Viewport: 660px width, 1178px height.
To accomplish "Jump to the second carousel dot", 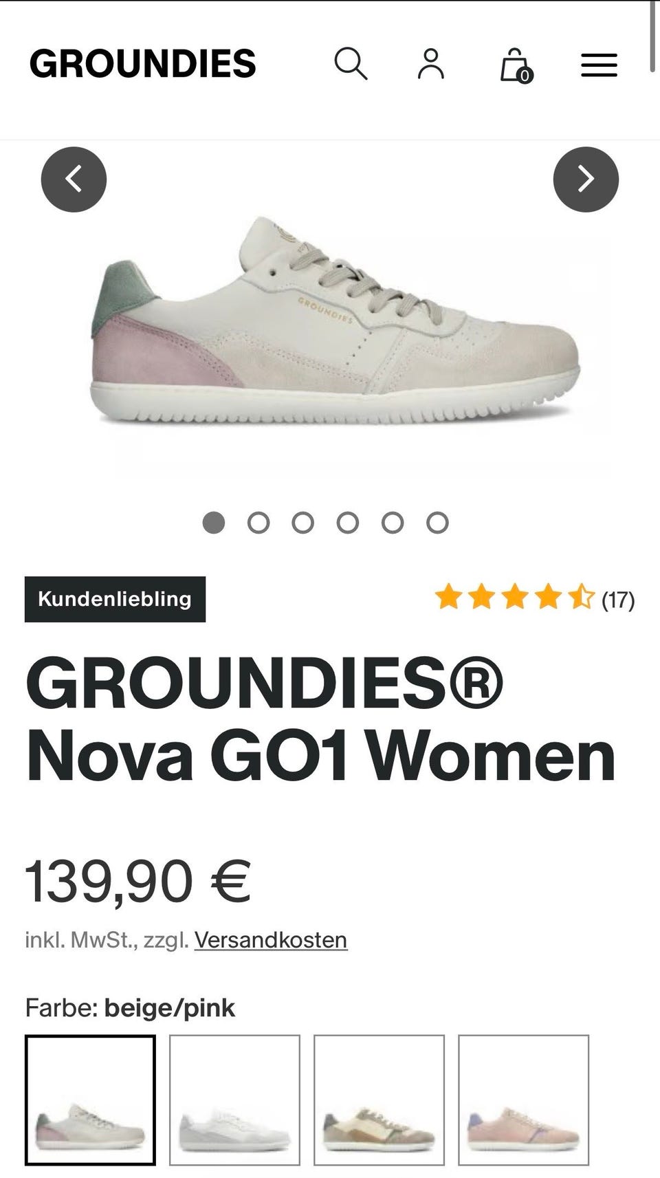I will pyautogui.click(x=258, y=523).
